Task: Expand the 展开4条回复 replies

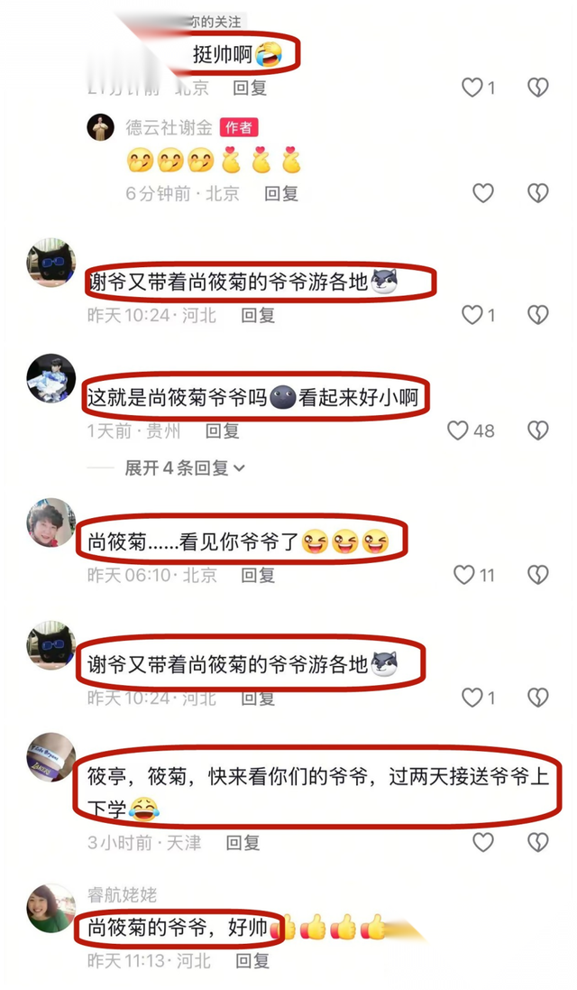Action: click(185, 467)
